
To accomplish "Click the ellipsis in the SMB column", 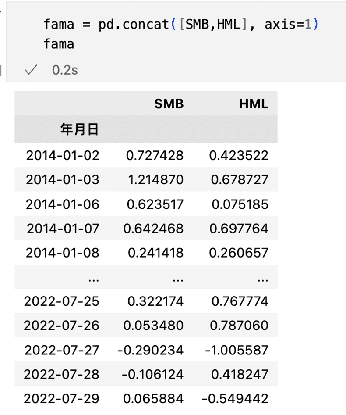I will click(x=177, y=277).
